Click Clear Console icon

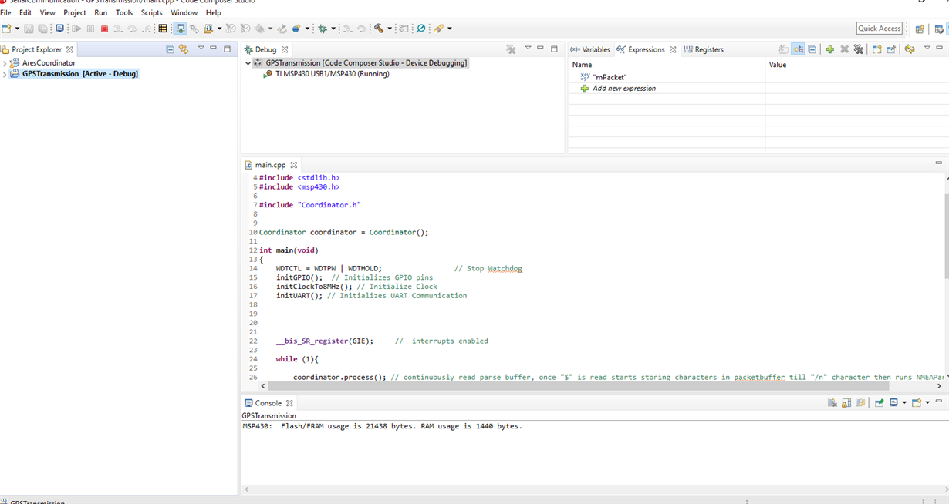[832, 403]
